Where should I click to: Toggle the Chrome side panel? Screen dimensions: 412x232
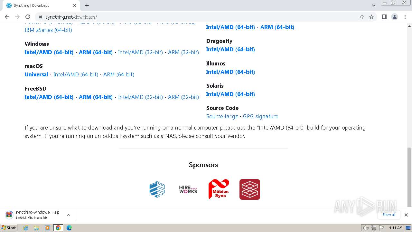[384, 17]
